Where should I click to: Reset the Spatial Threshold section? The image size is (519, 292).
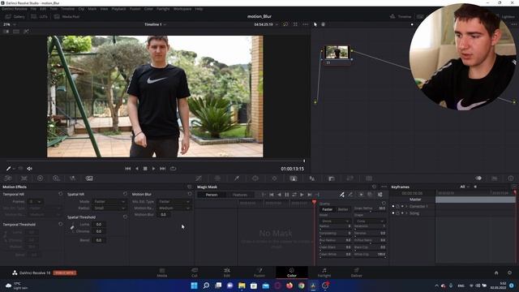[x=125, y=217]
